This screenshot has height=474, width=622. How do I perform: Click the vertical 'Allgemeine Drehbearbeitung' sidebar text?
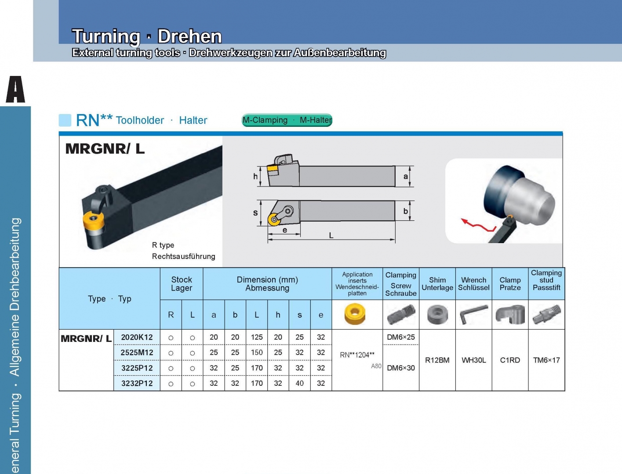15,297
